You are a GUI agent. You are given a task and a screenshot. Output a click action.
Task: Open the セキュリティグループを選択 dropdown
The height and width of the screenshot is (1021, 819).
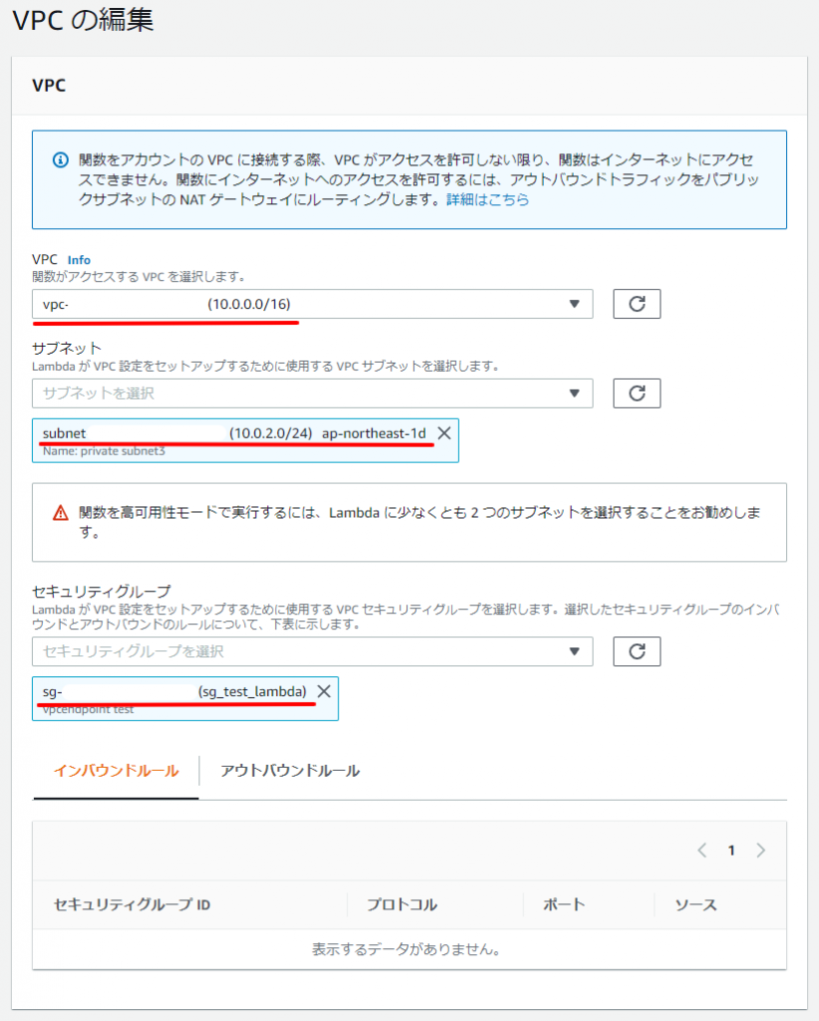pyautogui.click(x=312, y=651)
